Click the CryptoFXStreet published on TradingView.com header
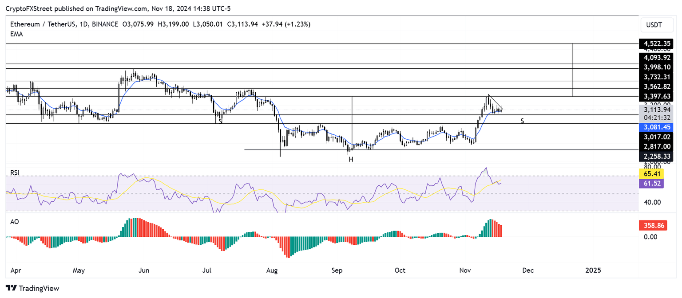The width and height of the screenshot is (682, 298). tap(118, 8)
